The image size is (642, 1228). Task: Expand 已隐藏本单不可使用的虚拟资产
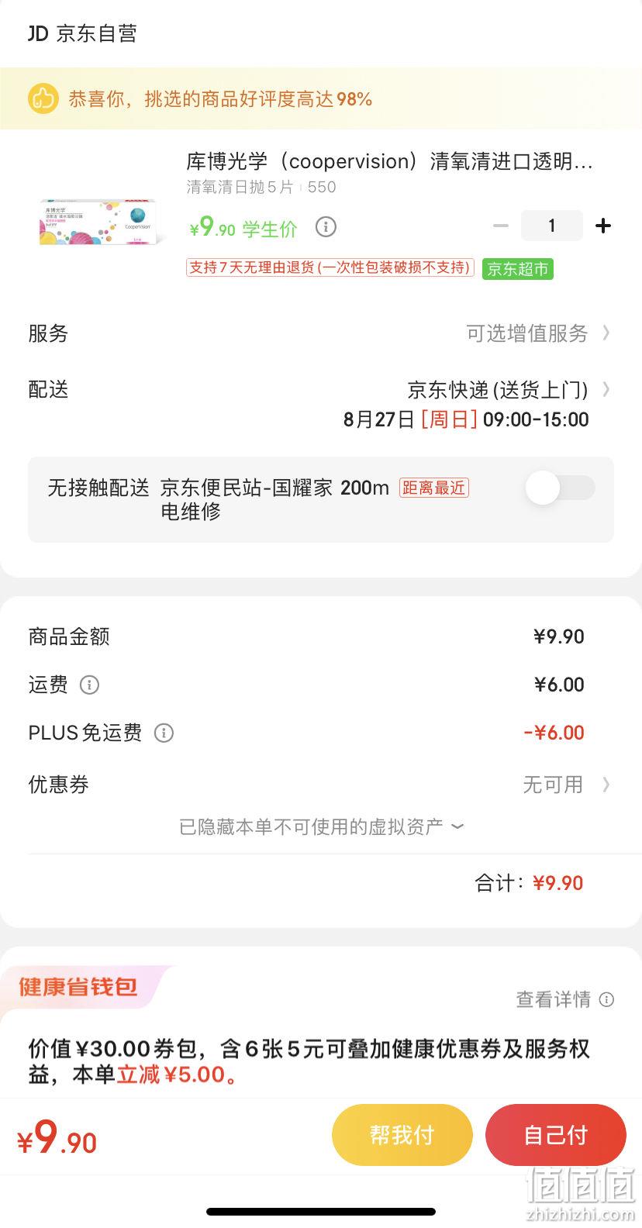(x=321, y=826)
